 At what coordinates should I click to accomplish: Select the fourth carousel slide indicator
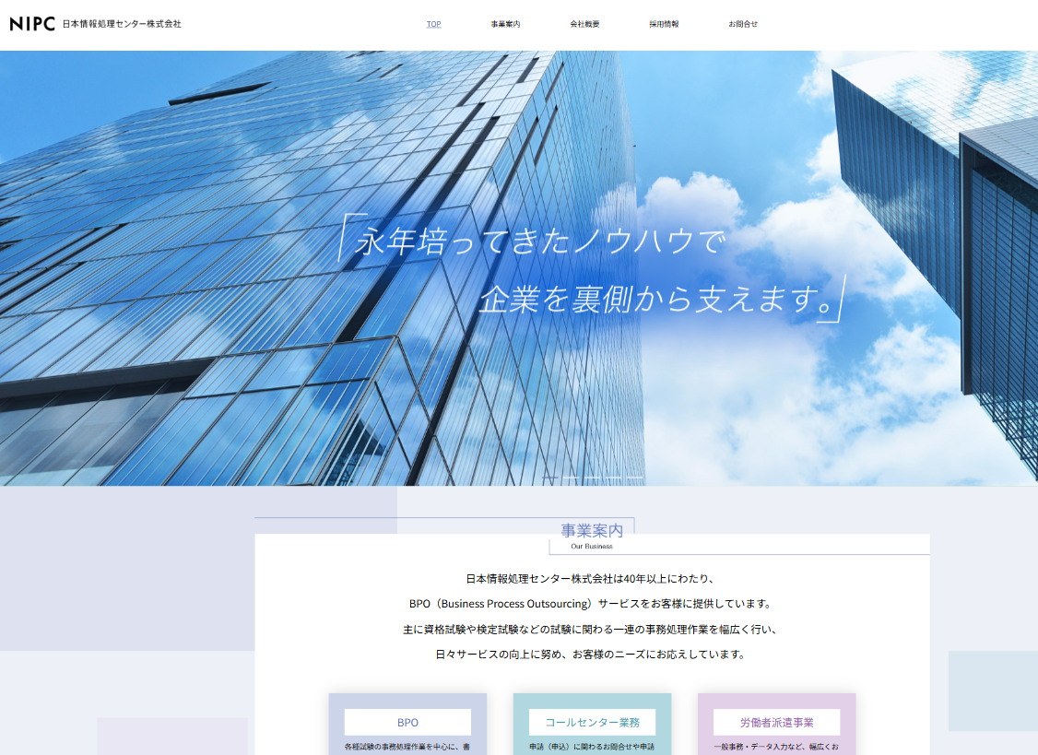pyautogui.click(x=613, y=478)
